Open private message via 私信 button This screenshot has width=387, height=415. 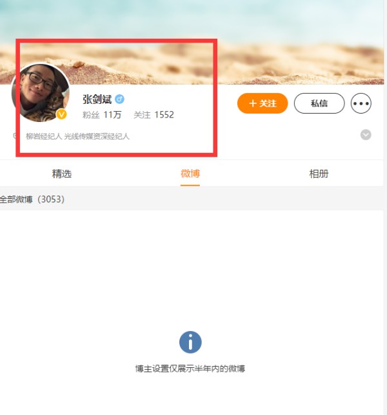pos(319,103)
